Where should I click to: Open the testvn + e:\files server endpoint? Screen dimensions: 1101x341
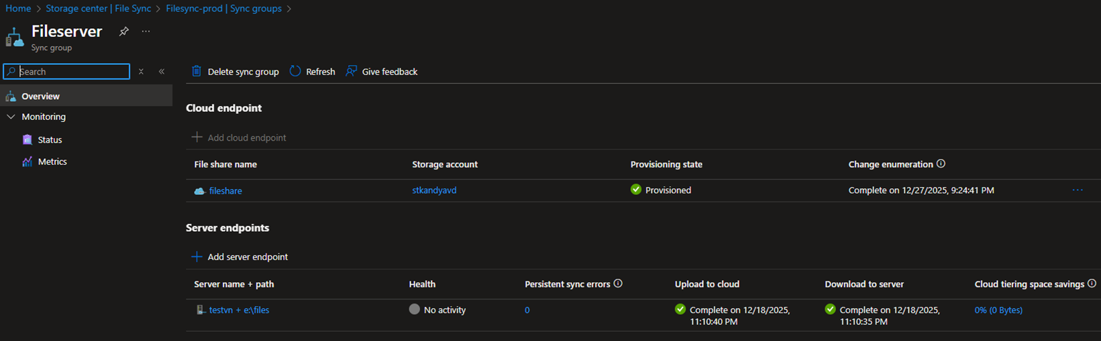click(x=239, y=310)
